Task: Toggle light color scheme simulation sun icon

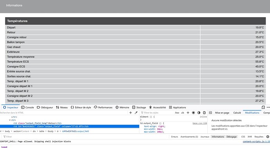Action: tap(193, 113)
